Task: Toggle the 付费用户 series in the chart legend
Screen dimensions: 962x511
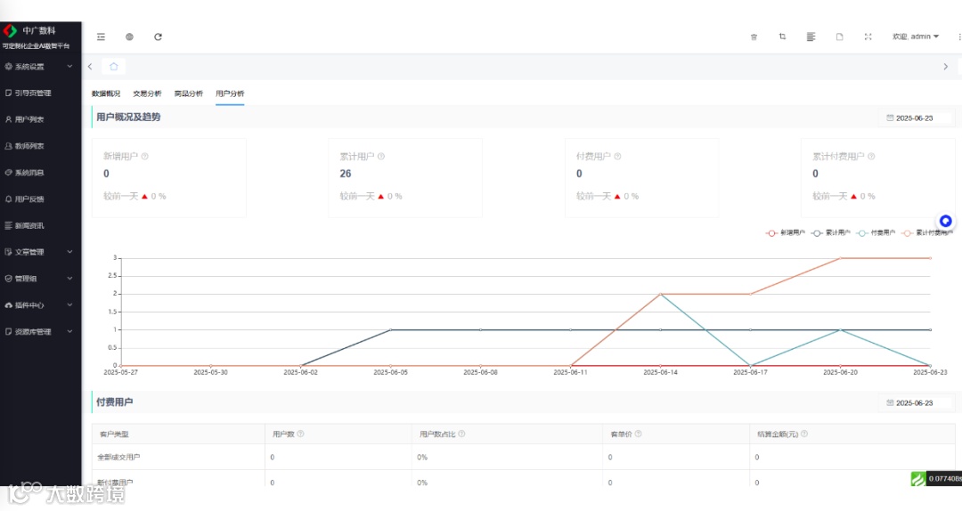Action: [876, 233]
